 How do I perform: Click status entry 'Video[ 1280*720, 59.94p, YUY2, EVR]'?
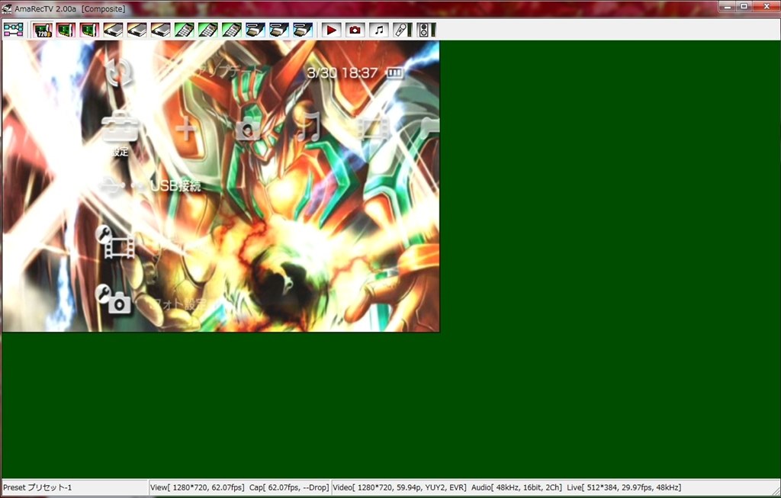pyautogui.click(x=400, y=487)
